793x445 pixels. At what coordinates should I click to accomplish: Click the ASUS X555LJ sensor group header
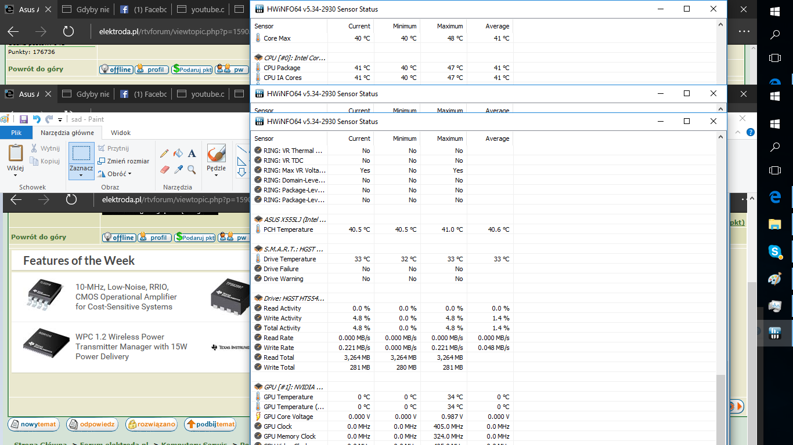[291, 220]
